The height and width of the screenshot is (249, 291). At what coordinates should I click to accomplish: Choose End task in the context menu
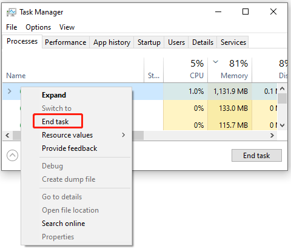coord(77,122)
